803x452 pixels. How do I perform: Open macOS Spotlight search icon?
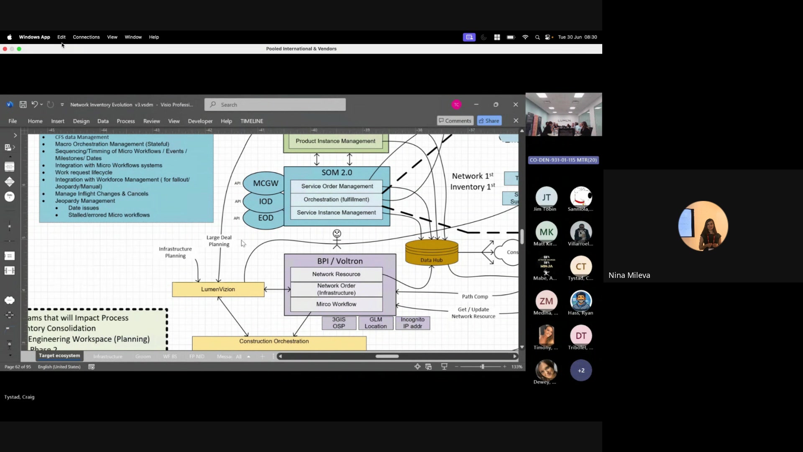click(537, 37)
